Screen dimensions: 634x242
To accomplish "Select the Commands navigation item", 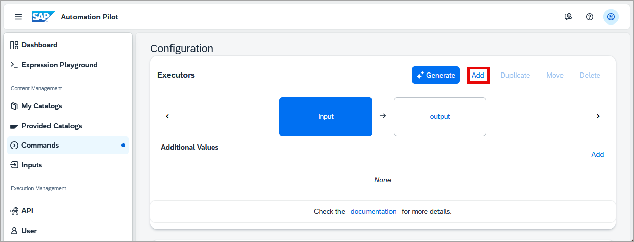I will [68, 145].
